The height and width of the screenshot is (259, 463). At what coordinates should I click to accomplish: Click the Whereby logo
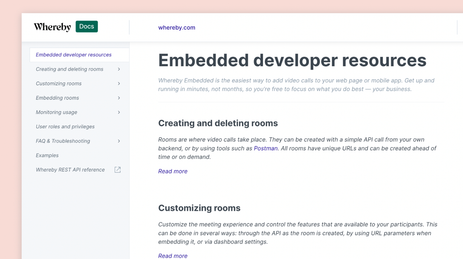(52, 27)
